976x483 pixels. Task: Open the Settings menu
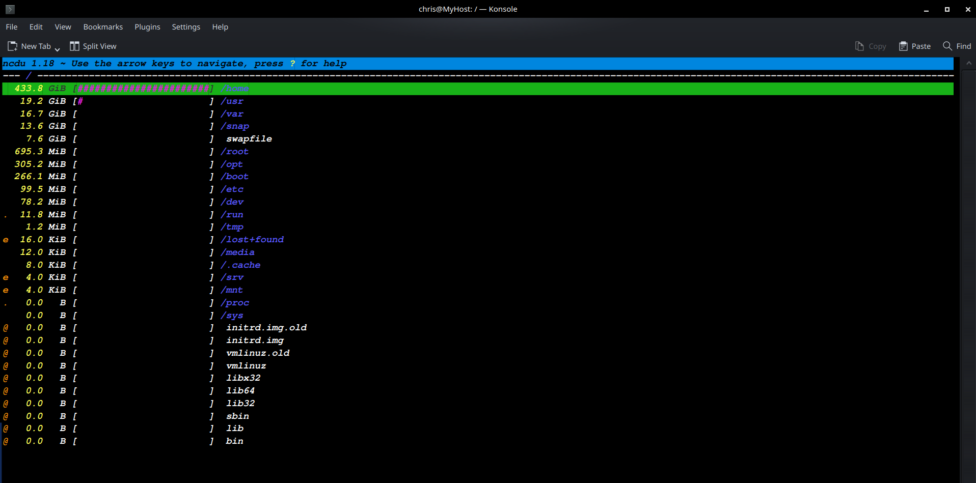coord(186,27)
